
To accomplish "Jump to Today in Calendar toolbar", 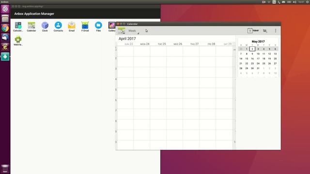I will 253,30.
